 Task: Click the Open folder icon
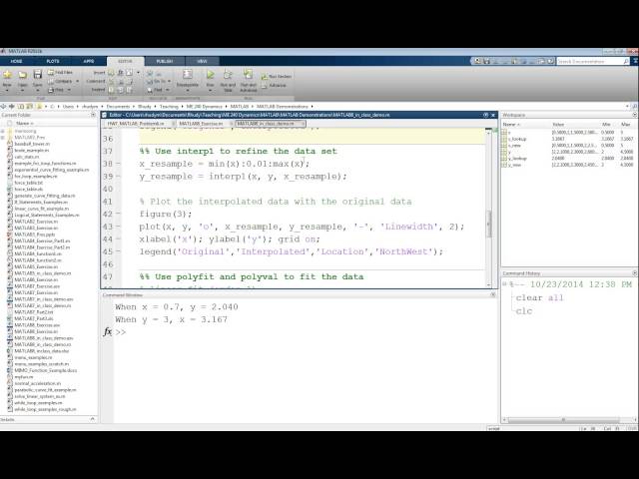coord(22,74)
